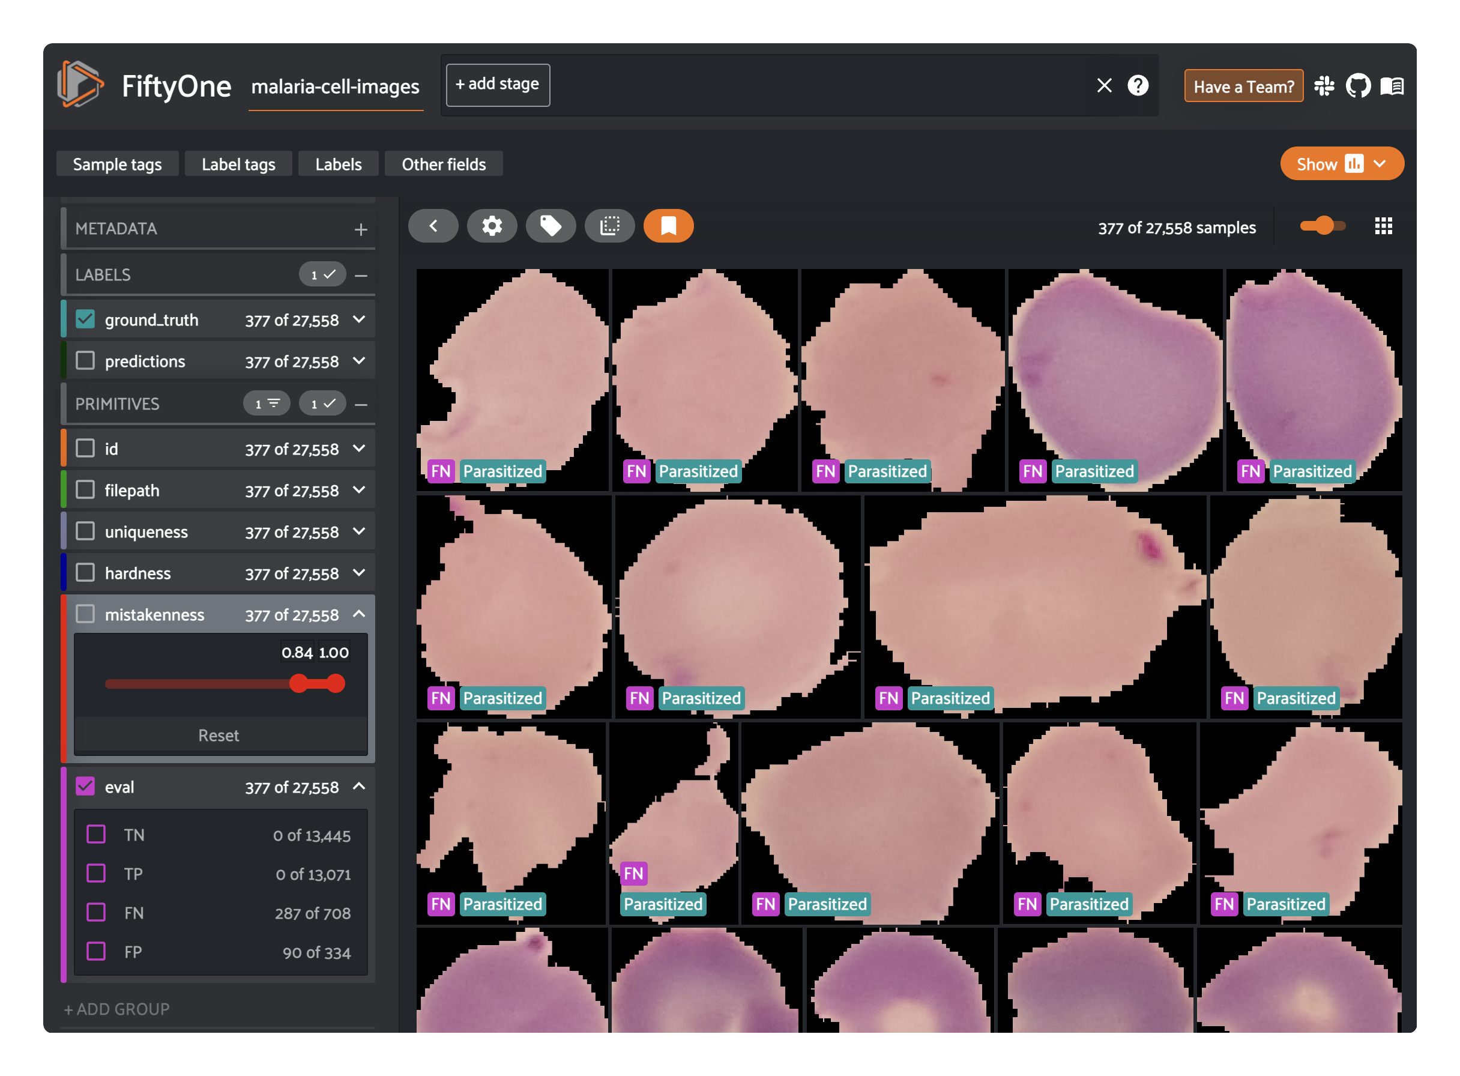Expand the uniqueness field chevron
The width and height of the screenshot is (1460, 1076).
pyautogui.click(x=359, y=531)
